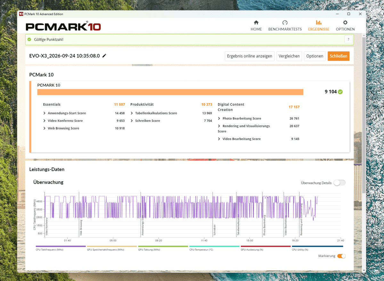Click the Produktivität heading

coord(142,104)
